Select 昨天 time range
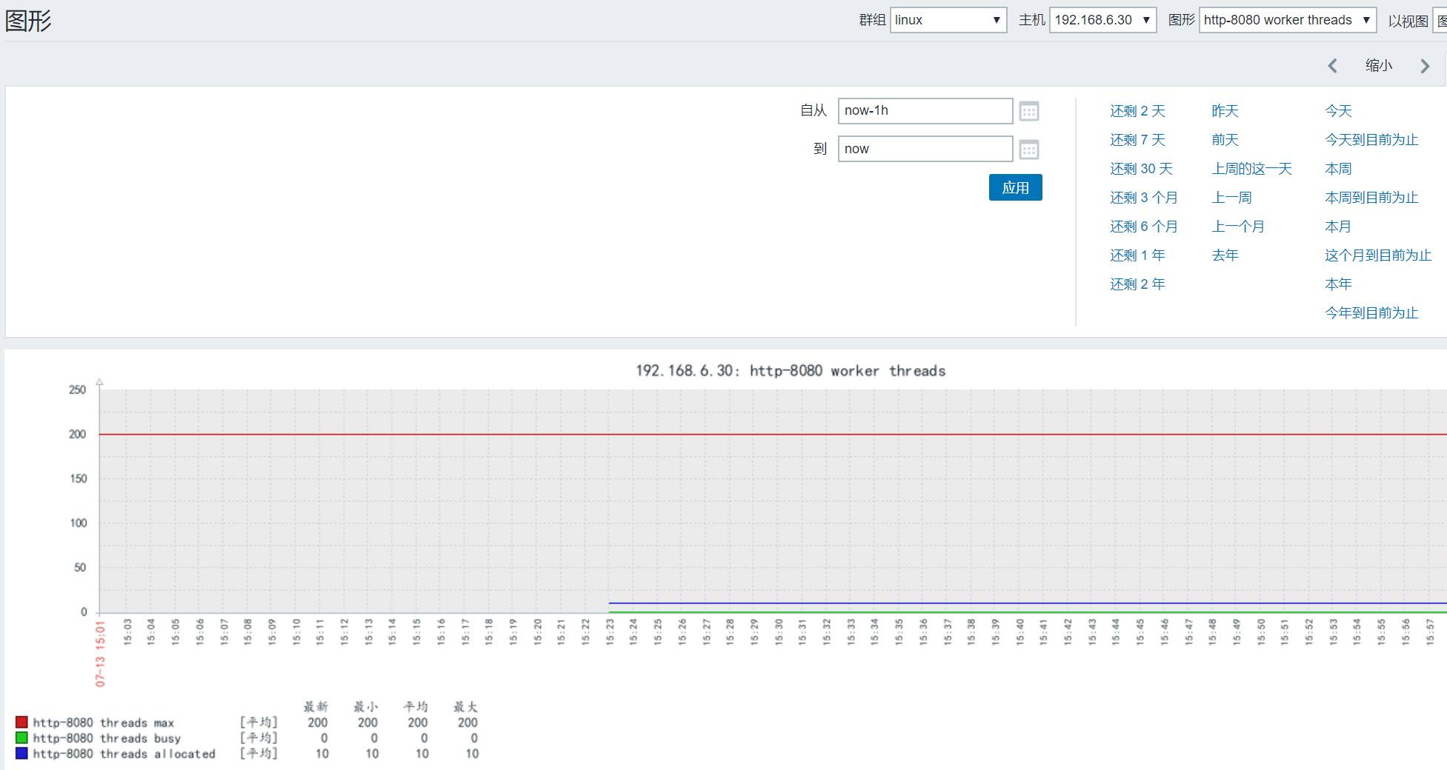Screen dimensions: 1447x770 1225,111
